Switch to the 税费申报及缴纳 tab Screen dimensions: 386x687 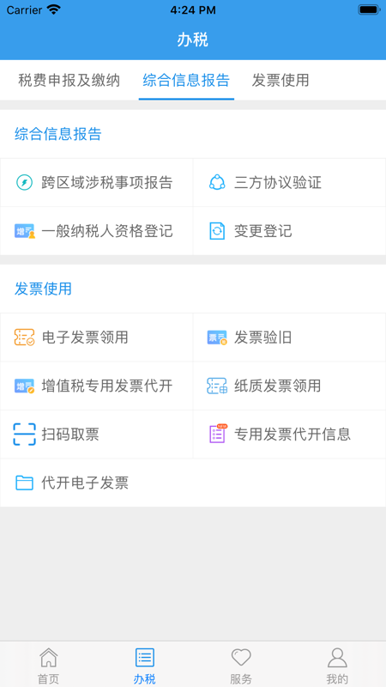69,81
